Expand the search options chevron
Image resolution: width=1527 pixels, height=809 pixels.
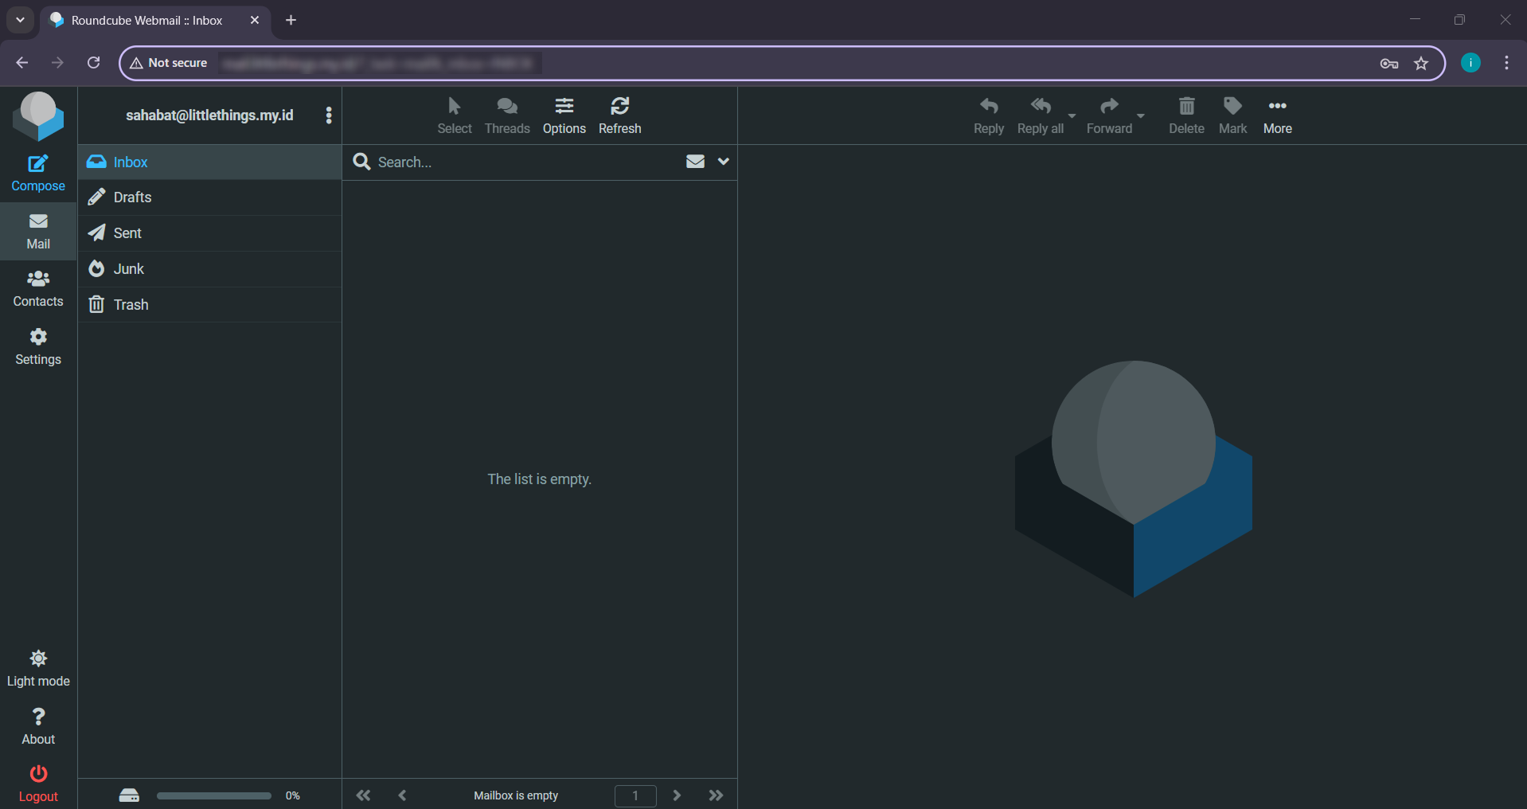[x=723, y=162]
